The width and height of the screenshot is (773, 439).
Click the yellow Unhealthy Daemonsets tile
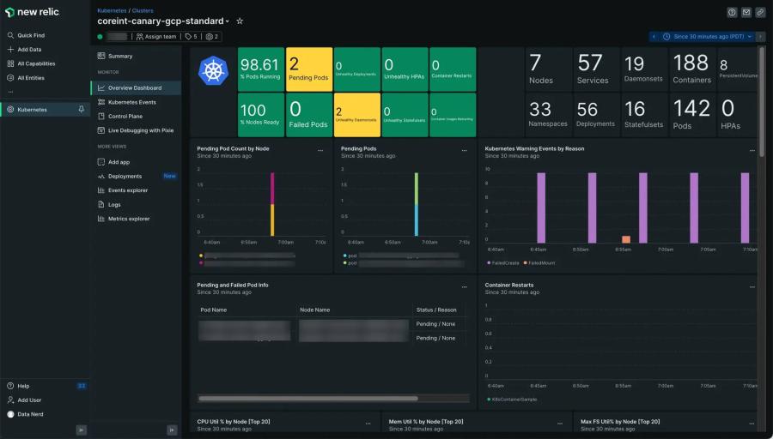coord(357,115)
